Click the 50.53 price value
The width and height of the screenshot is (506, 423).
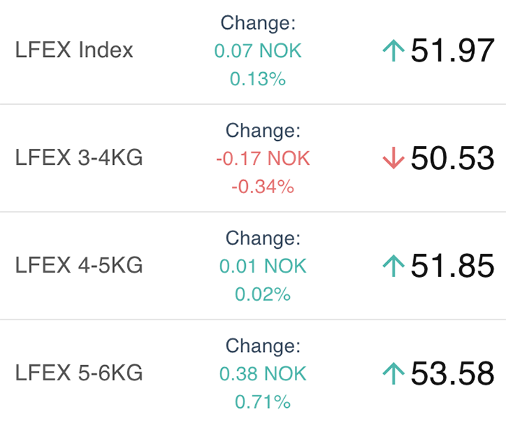(x=453, y=158)
